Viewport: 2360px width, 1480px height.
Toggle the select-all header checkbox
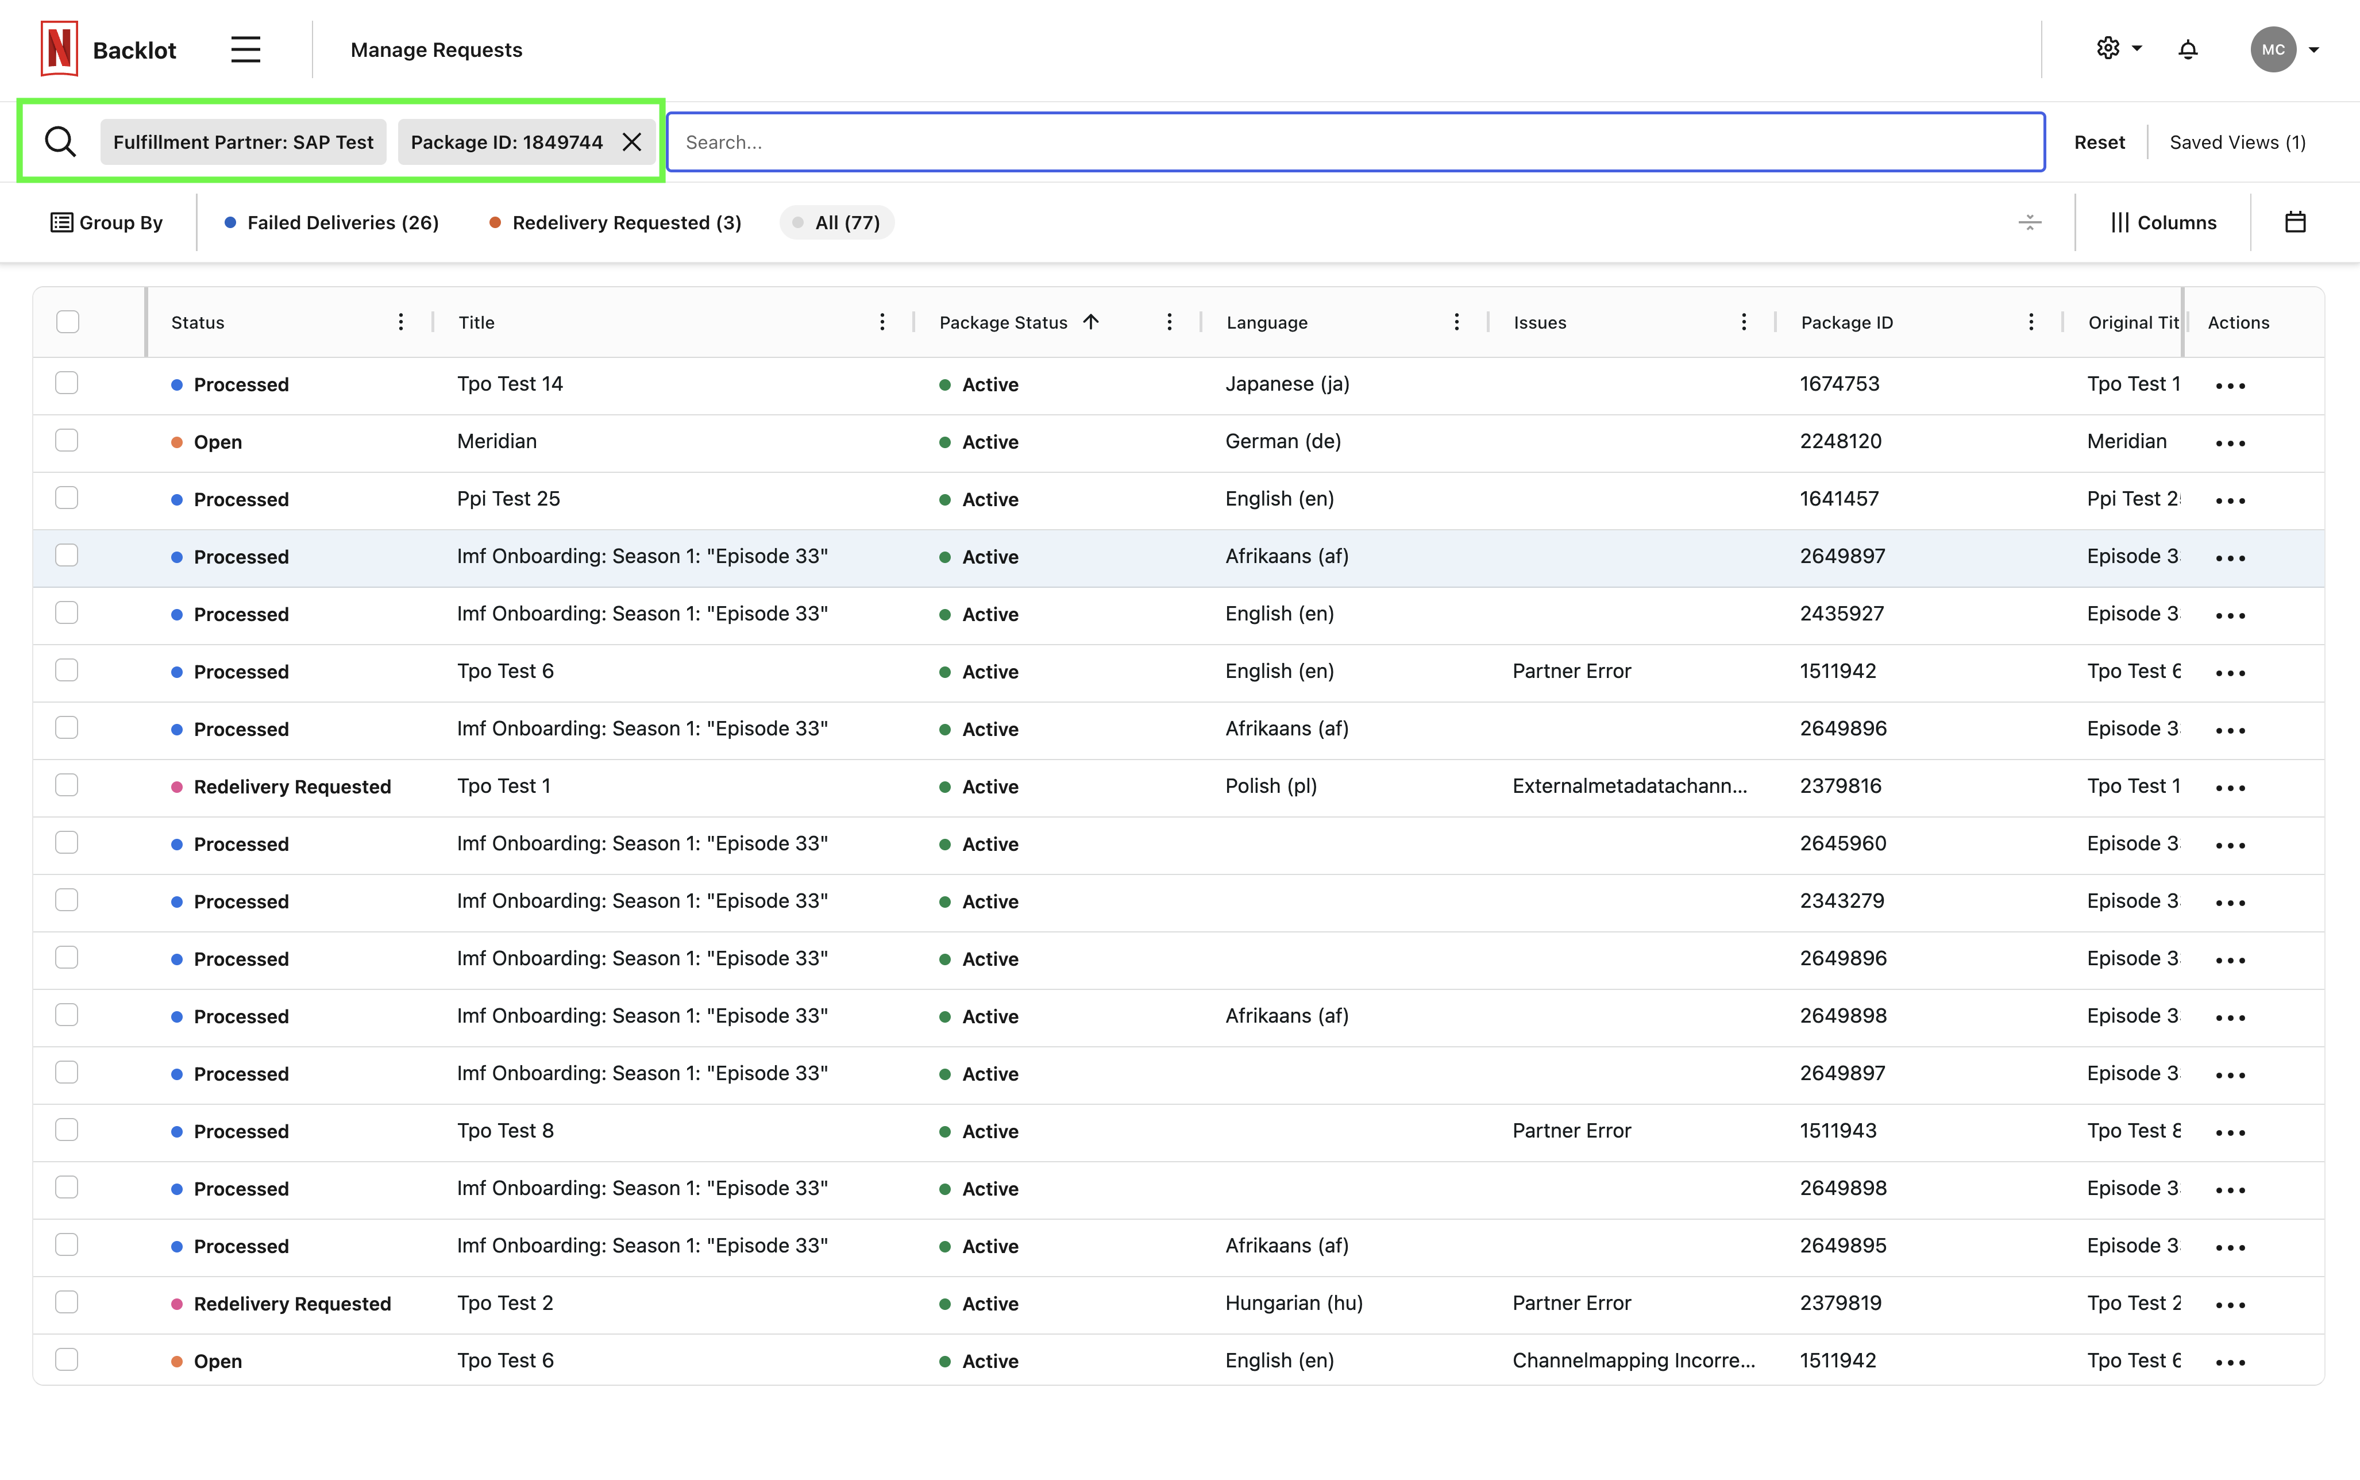pos(68,322)
